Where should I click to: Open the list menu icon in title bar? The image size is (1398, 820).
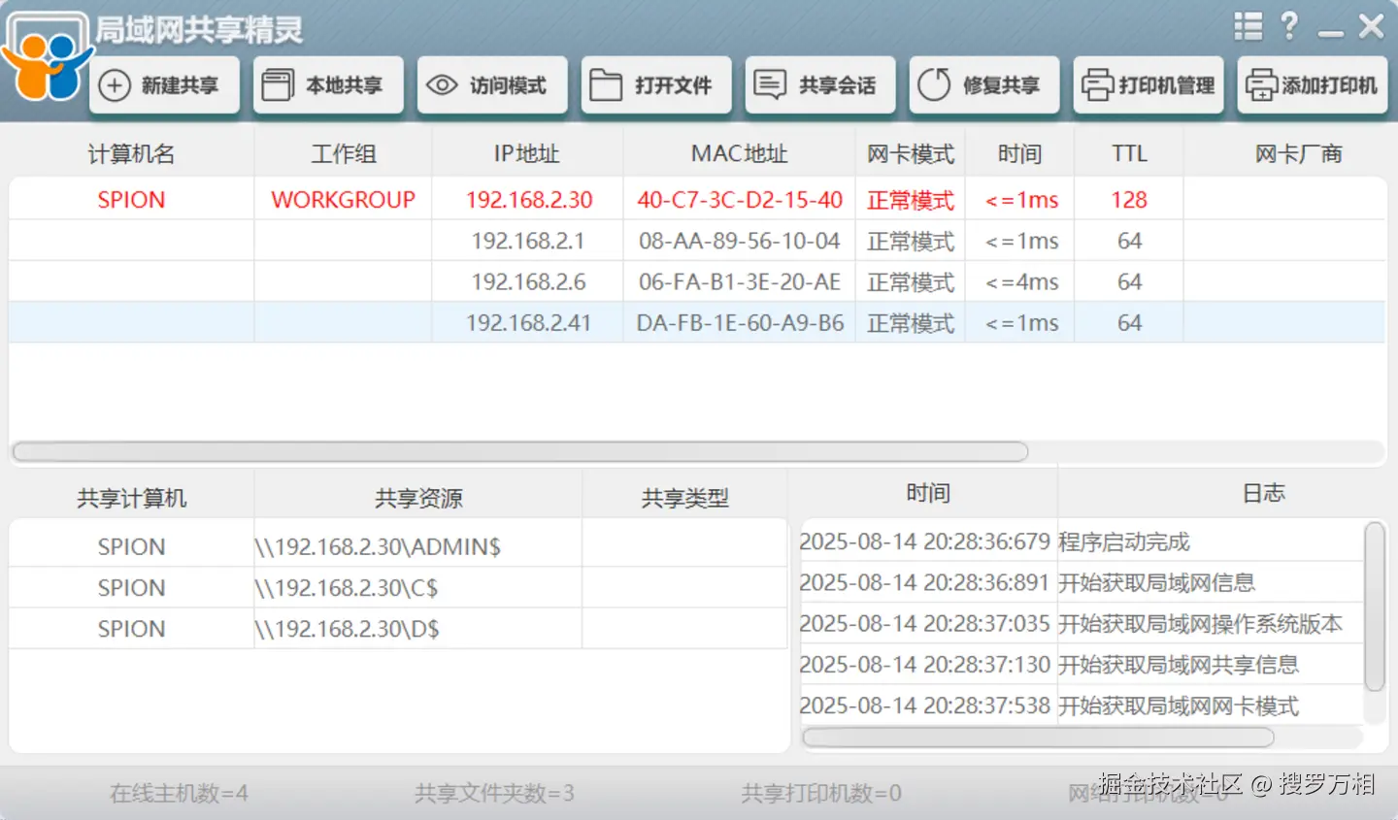click(x=1248, y=26)
